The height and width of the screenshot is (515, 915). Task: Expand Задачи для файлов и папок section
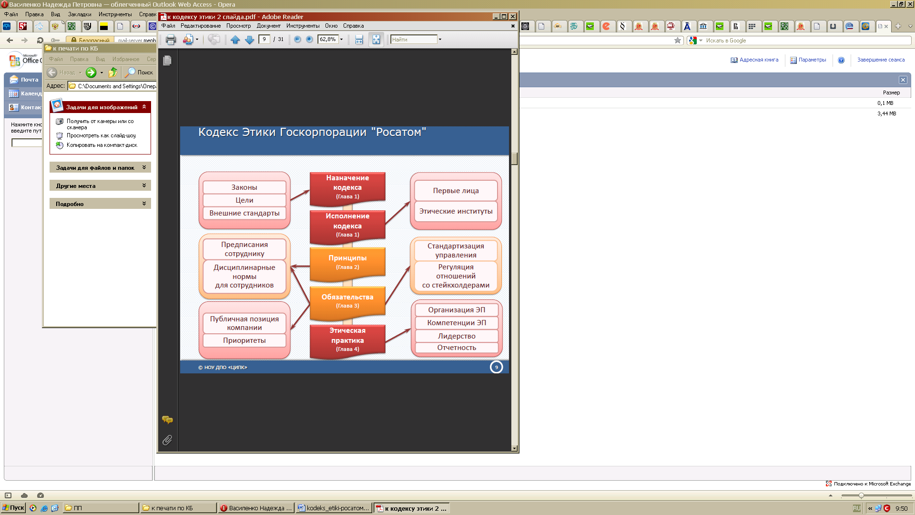point(144,167)
